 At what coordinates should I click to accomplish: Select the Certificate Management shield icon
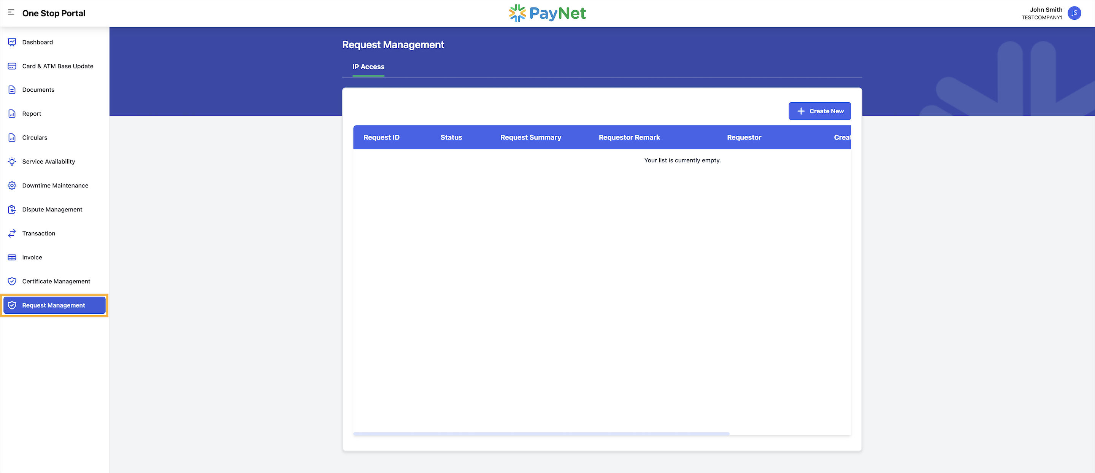pyautogui.click(x=11, y=281)
